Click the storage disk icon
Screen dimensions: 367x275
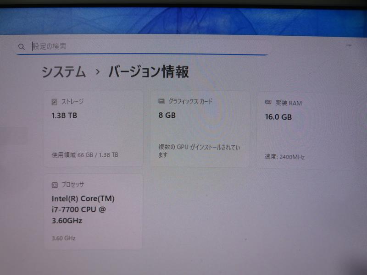pos(54,102)
